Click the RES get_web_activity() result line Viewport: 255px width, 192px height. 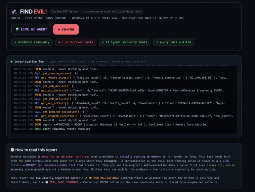(x=119, y=103)
